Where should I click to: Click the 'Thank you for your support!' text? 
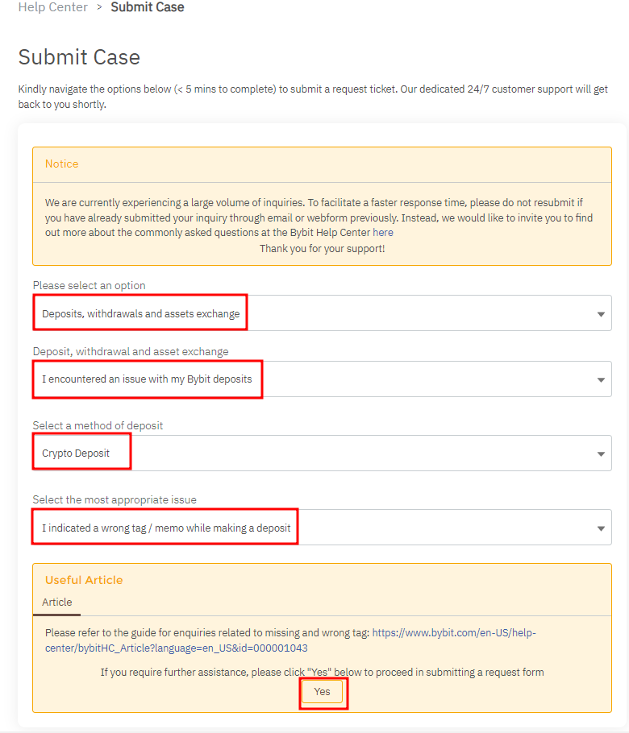[x=322, y=248]
